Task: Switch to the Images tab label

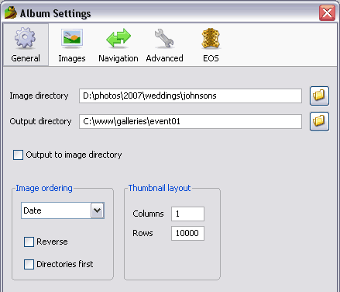Action: tap(72, 58)
